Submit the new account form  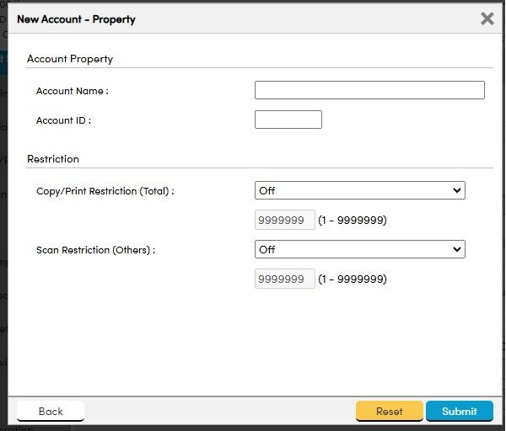coord(459,411)
